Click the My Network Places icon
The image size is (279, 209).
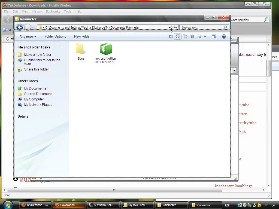[20, 105]
